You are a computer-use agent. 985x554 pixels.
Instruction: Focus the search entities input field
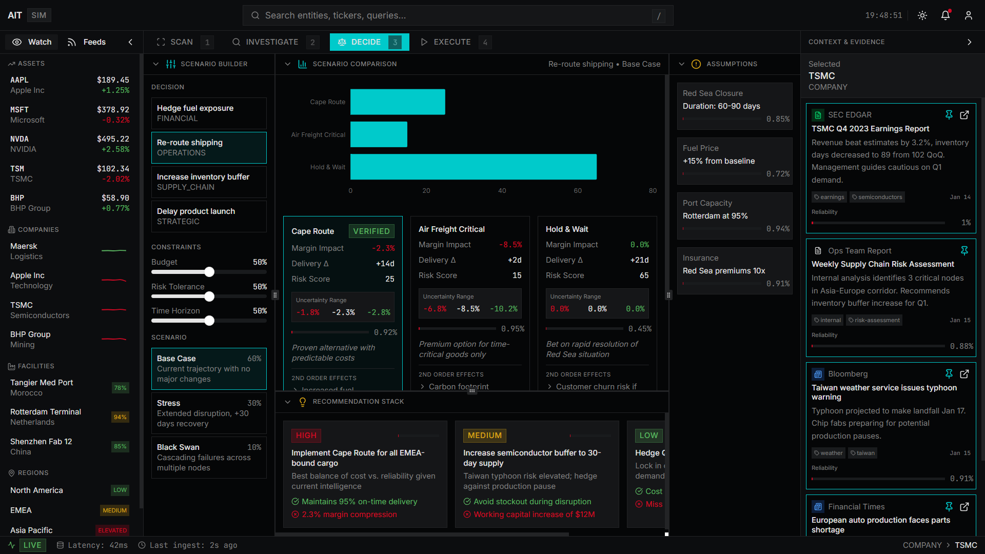coord(458,15)
